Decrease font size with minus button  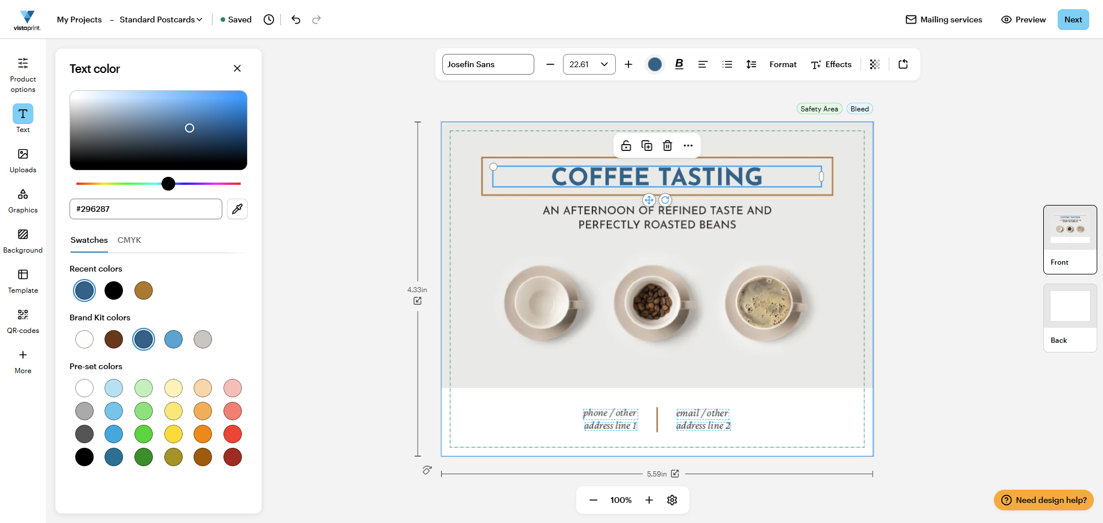click(550, 64)
